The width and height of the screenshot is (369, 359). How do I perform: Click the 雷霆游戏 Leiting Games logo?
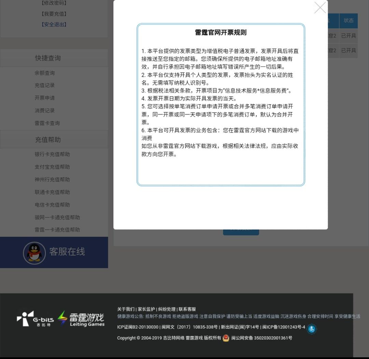(81, 318)
